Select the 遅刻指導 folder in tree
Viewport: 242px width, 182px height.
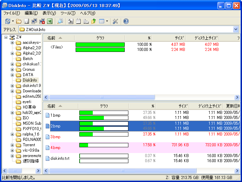click(31, 161)
